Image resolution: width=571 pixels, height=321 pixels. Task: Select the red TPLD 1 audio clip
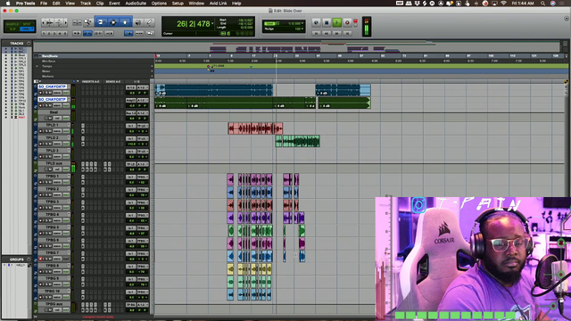tap(255, 128)
